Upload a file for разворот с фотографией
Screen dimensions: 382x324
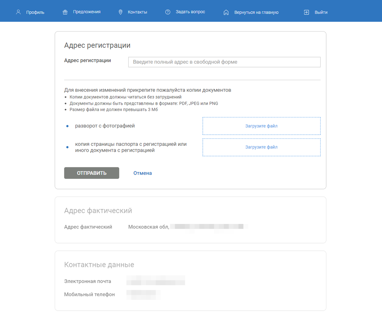pos(261,126)
